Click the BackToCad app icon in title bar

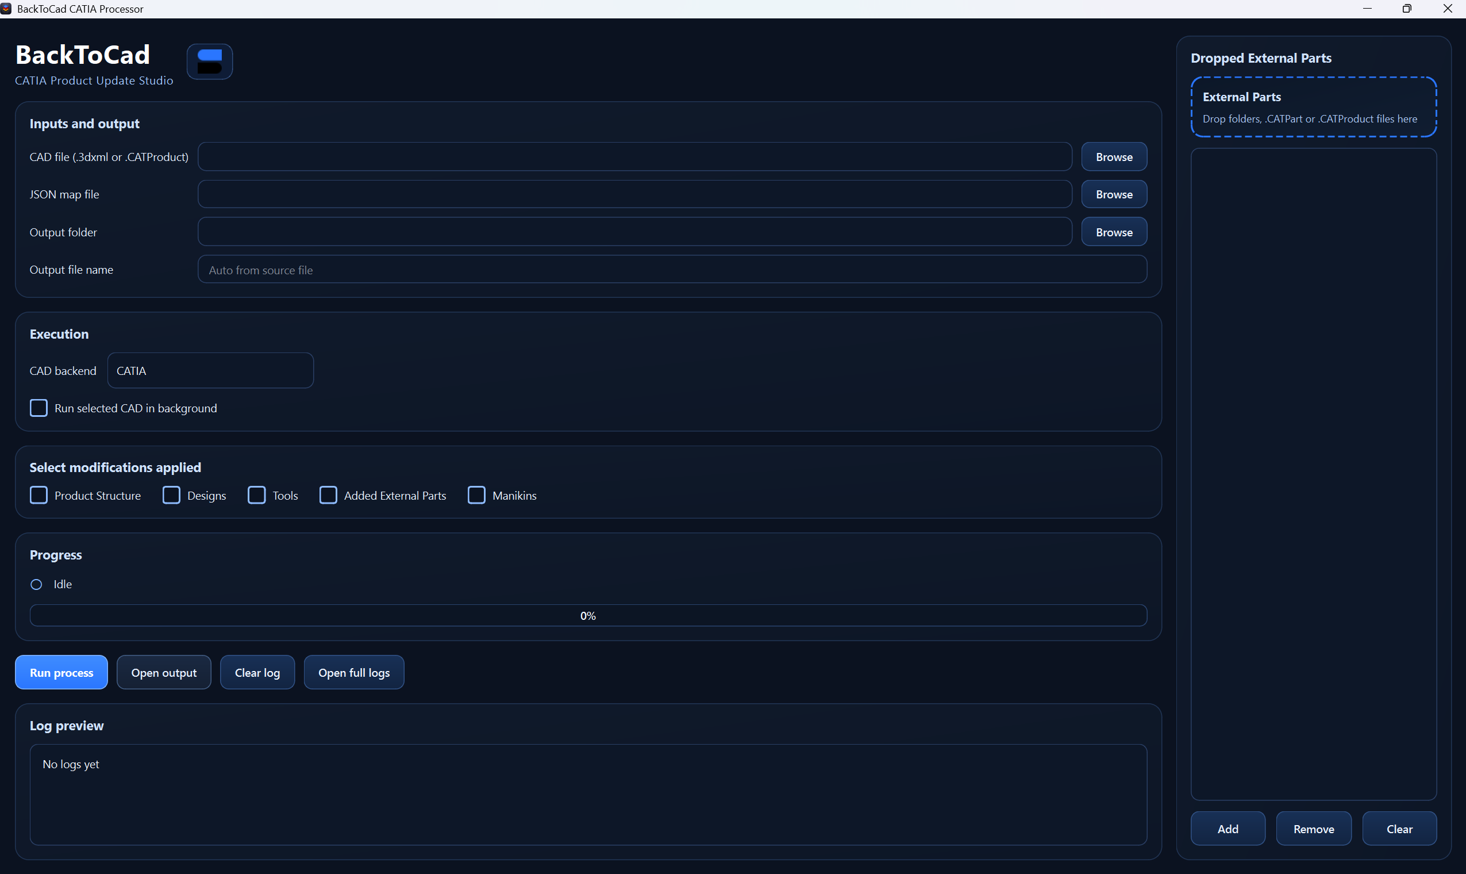pos(6,9)
